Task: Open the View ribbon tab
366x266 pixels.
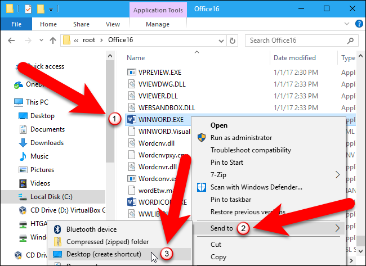Action: [113, 24]
